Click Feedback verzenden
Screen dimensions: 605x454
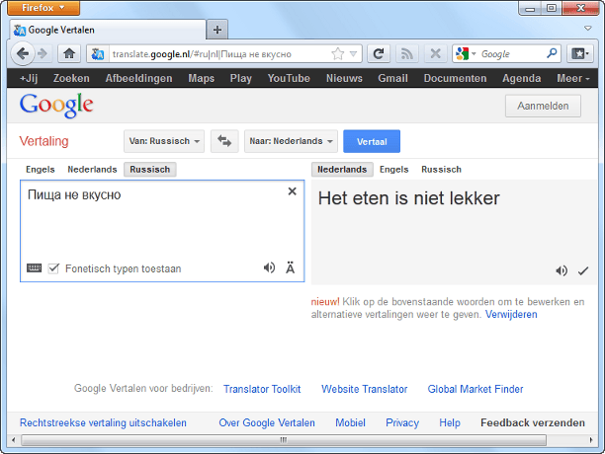(533, 422)
